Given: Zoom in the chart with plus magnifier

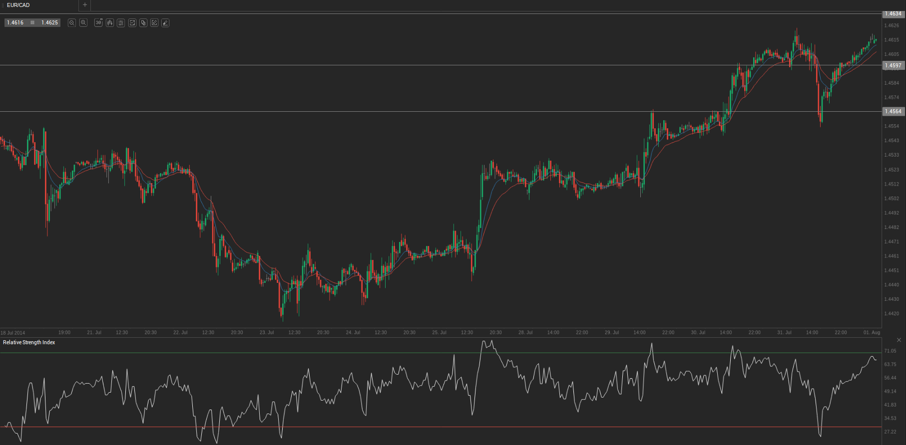Looking at the screenshot, I should (x=83, y=23).
